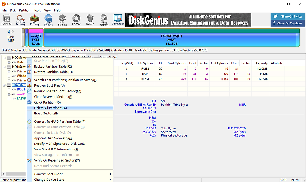The width and height of the screenshot is (306, 182).
Task: Click the Delete toolbar icon
Action: pos(90,20)
